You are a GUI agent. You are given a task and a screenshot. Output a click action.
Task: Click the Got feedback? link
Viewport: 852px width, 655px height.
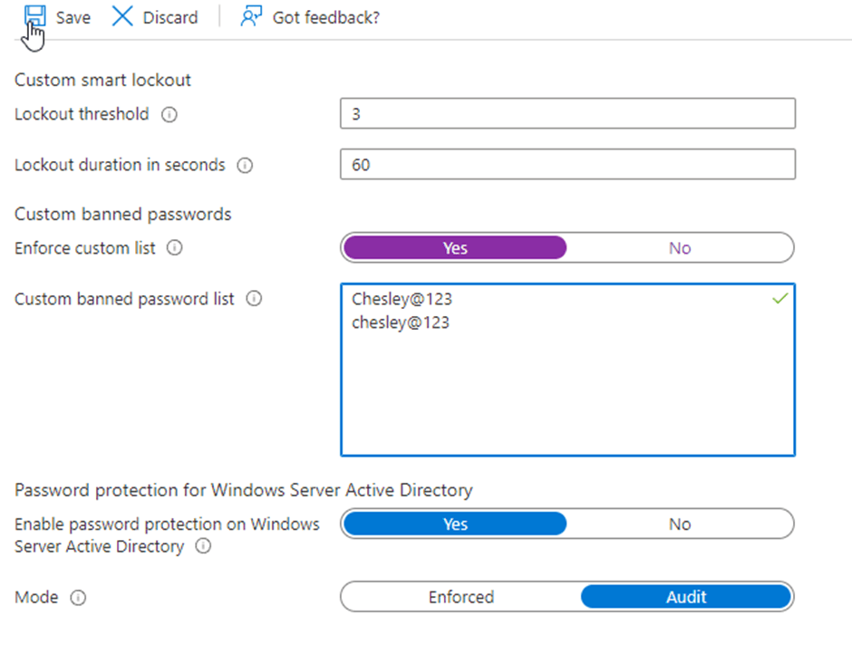pyautogui.click(x=325, y=17)
